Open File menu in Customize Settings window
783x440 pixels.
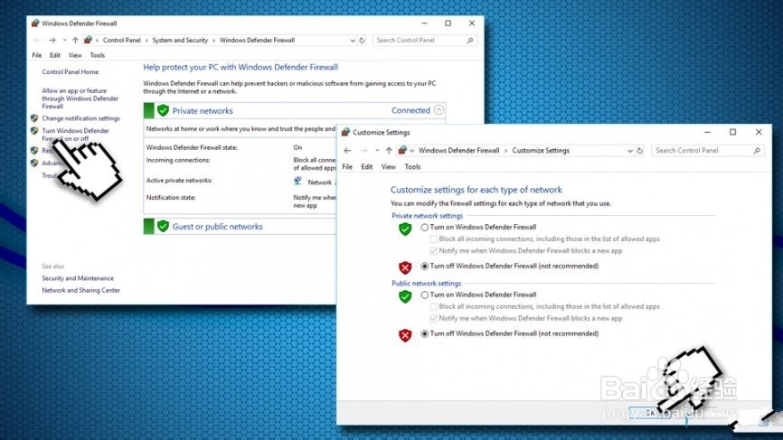point(347,166)
